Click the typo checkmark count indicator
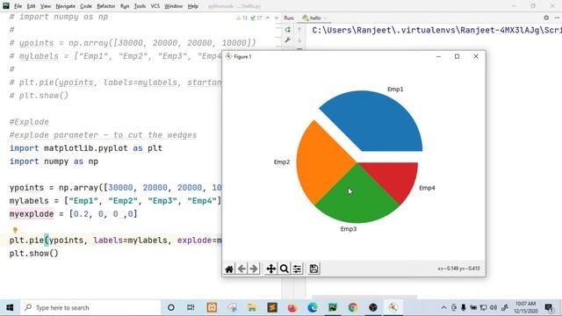The image size is (562, 316). tap(256, 18)
